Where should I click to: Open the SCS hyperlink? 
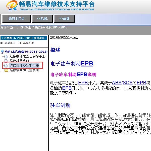(128, 83)
